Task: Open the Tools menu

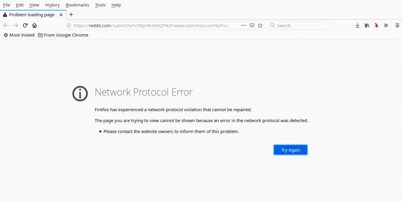Action: click(x=100, y=5)
